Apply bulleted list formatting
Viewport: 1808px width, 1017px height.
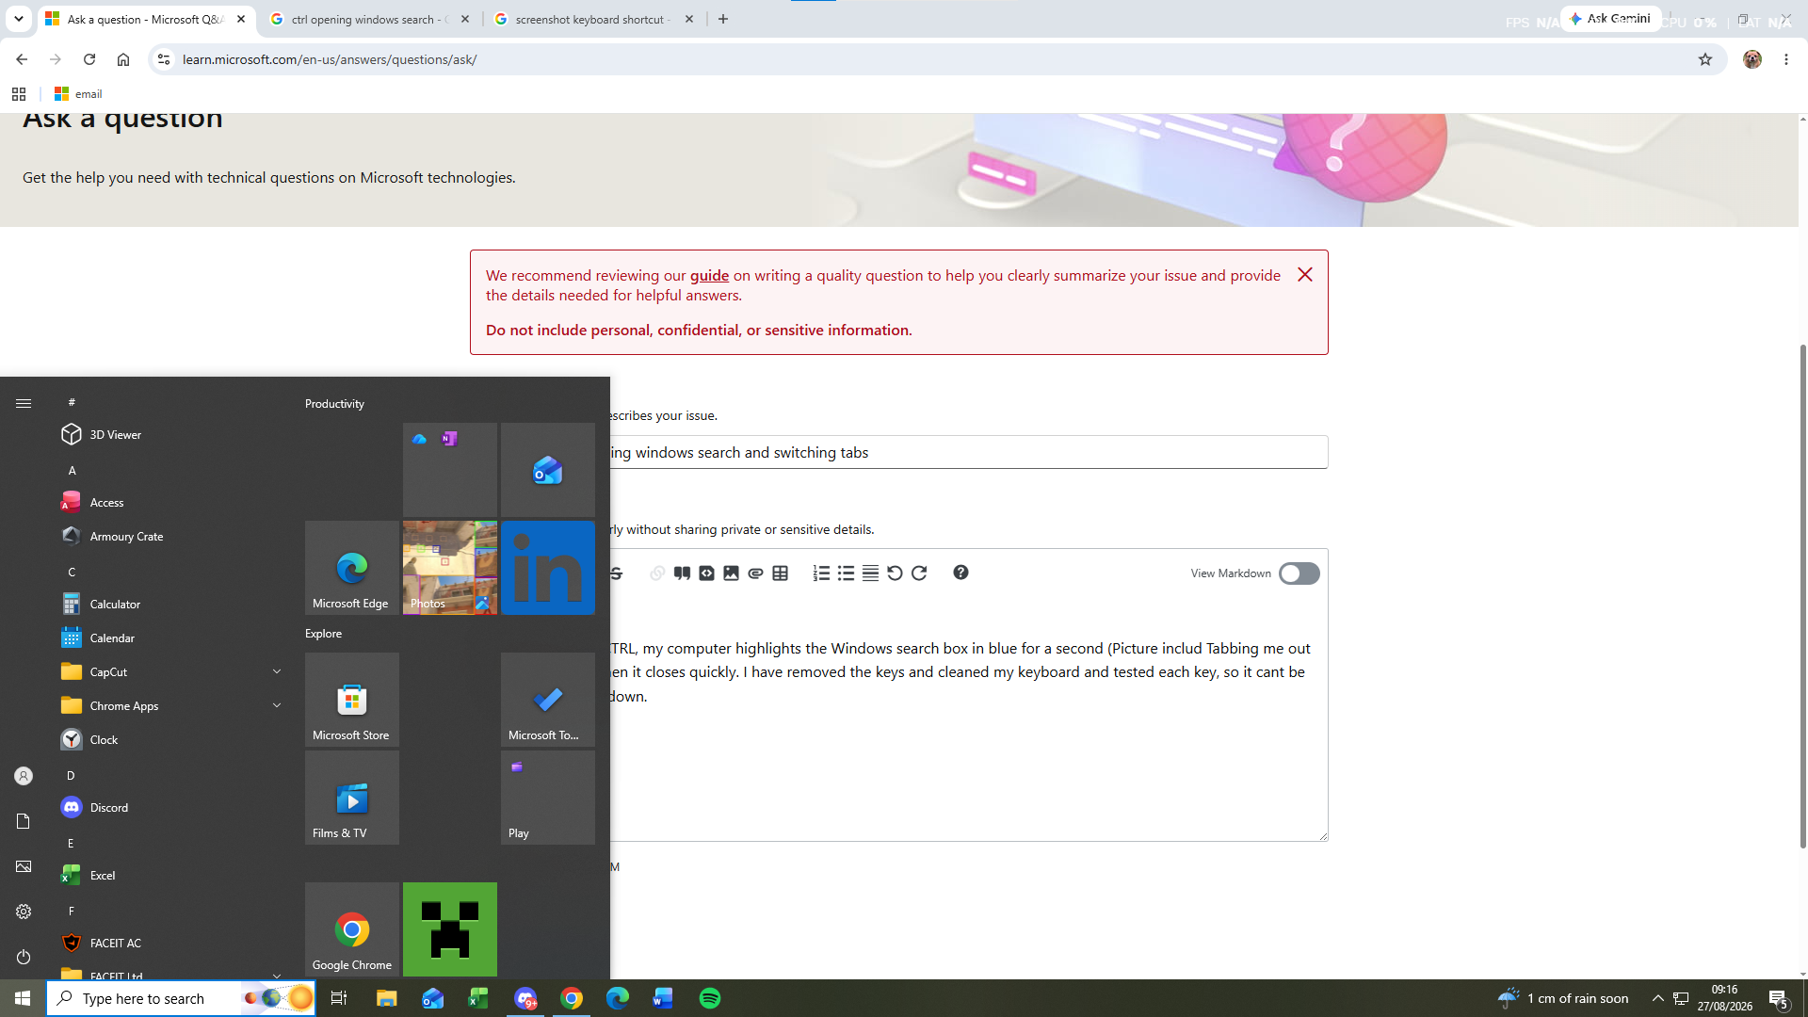[846, 573]
